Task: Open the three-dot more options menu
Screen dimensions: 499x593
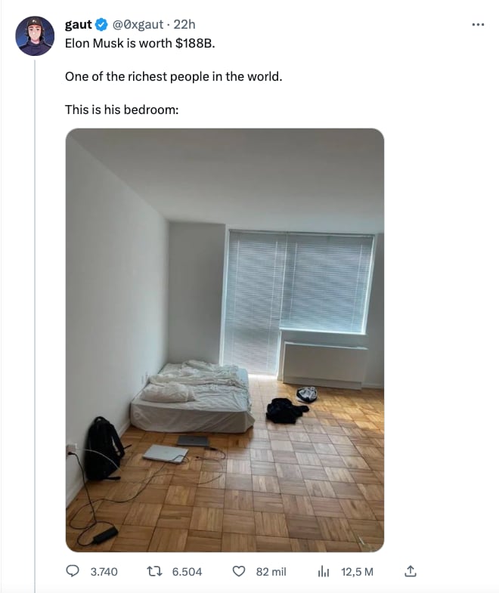Action: pyautogui.click(x=478, y=25)
